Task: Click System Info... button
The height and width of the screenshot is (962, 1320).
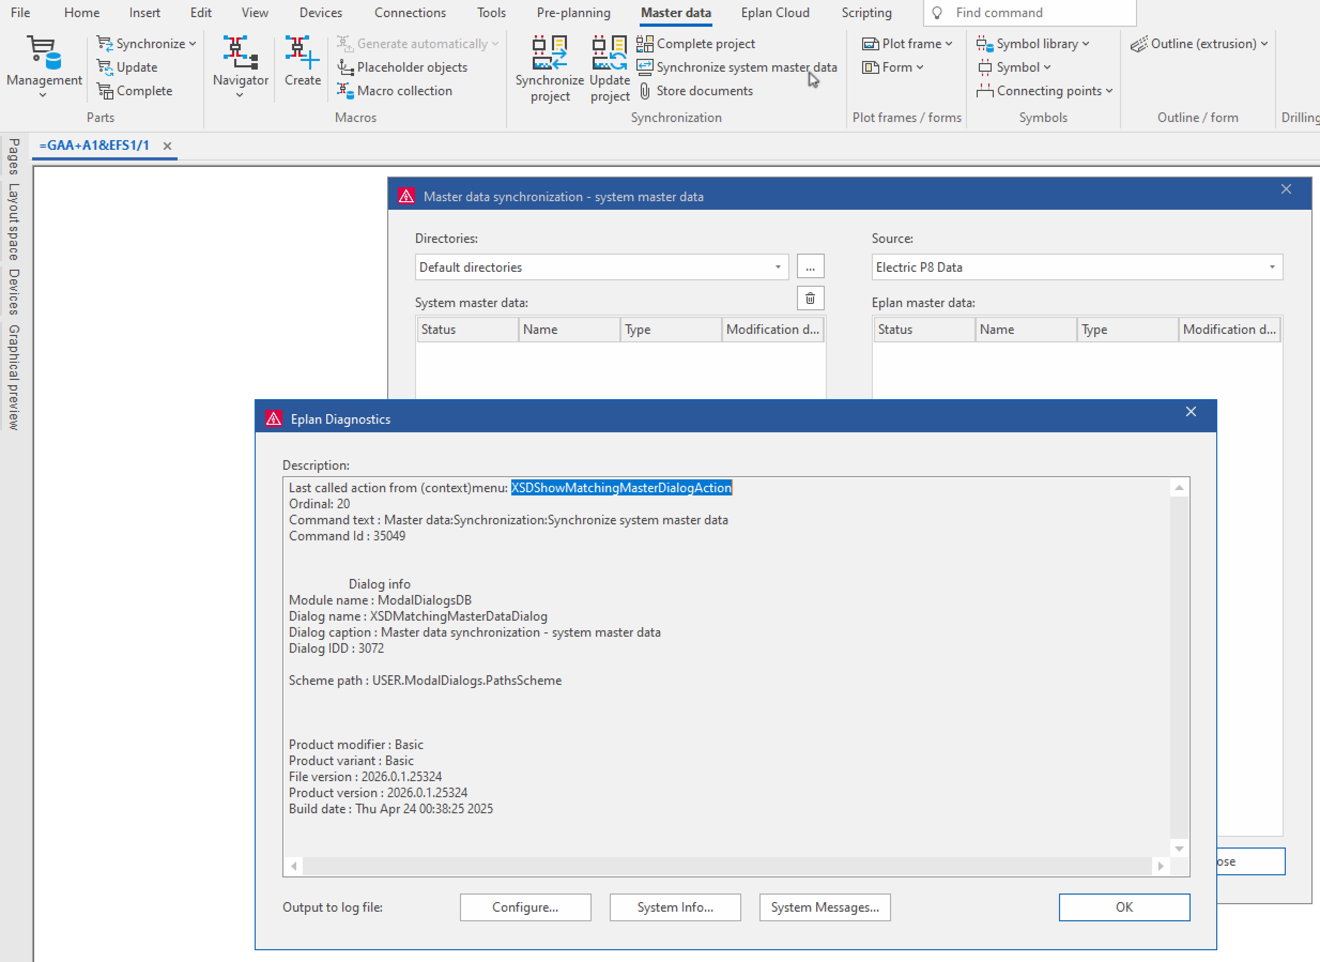Action: 675,907
